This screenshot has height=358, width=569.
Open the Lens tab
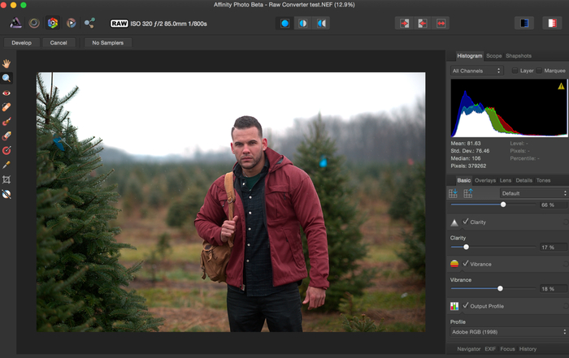click(506, 180)
